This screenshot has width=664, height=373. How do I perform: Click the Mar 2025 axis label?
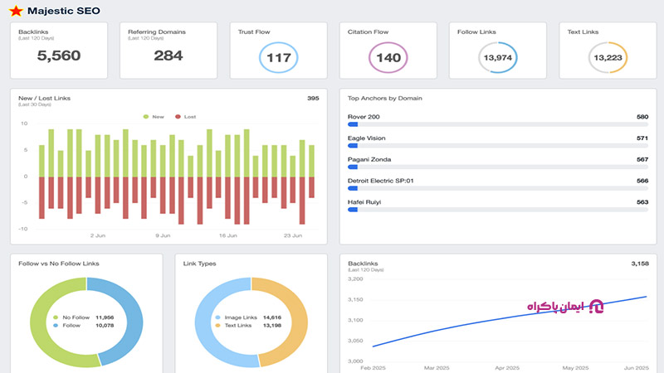[x=437, y=368]
